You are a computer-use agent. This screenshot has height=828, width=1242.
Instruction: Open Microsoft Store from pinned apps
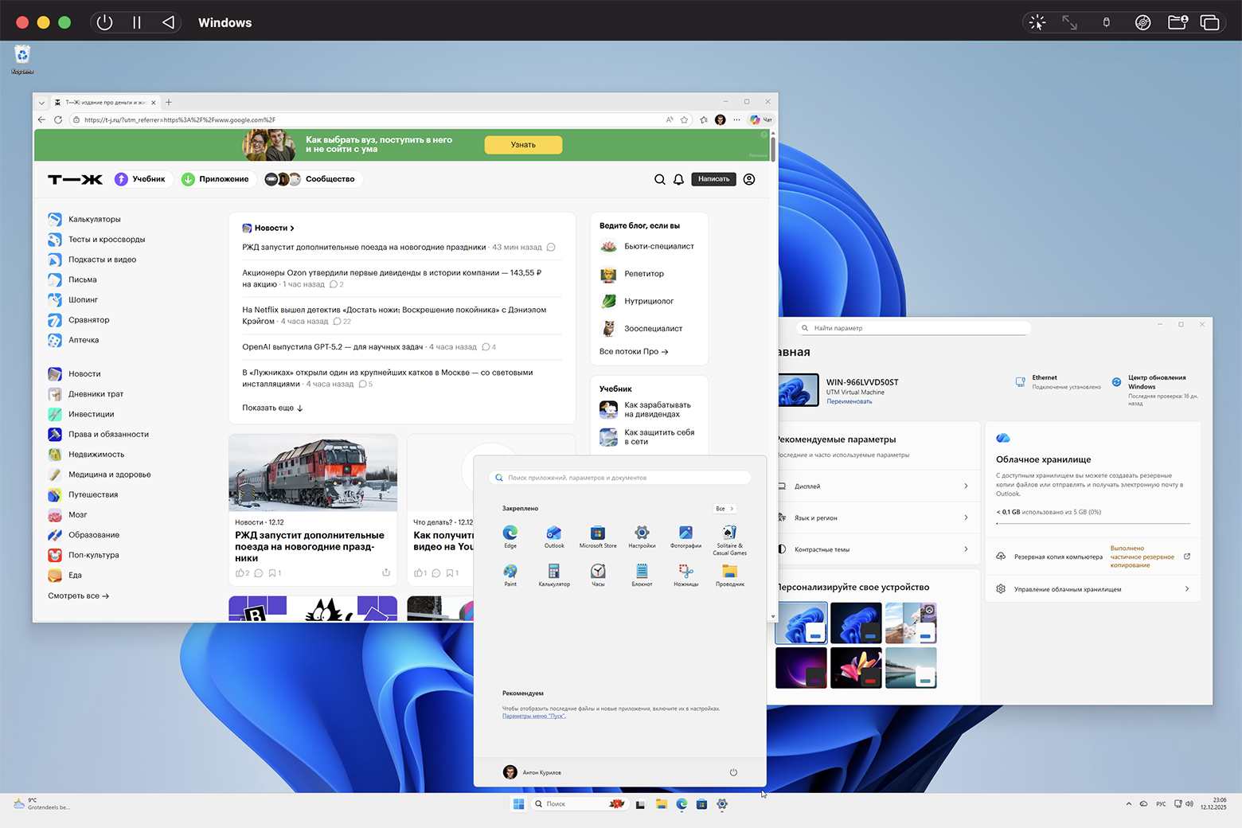[x=598, y=533]
